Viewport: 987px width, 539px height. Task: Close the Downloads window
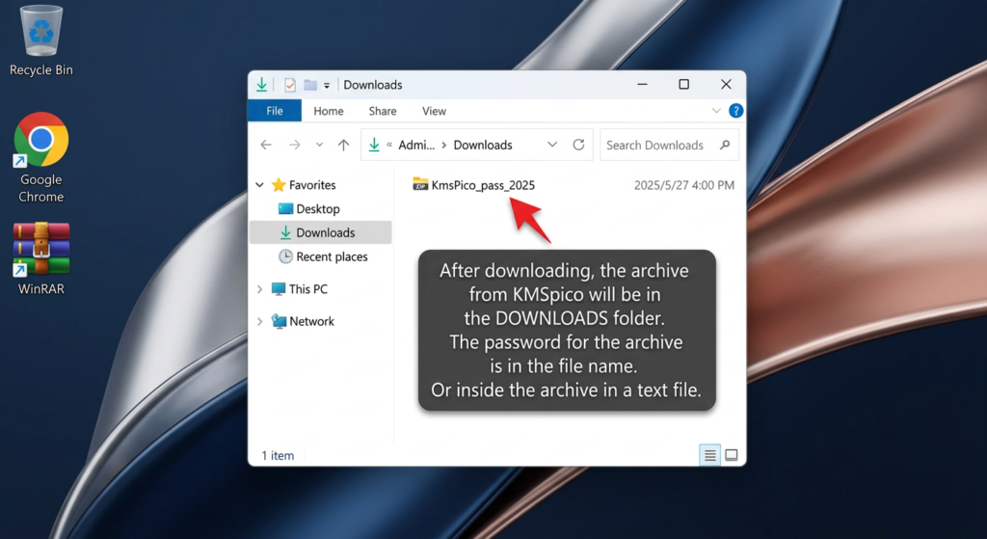click(726, 85)
